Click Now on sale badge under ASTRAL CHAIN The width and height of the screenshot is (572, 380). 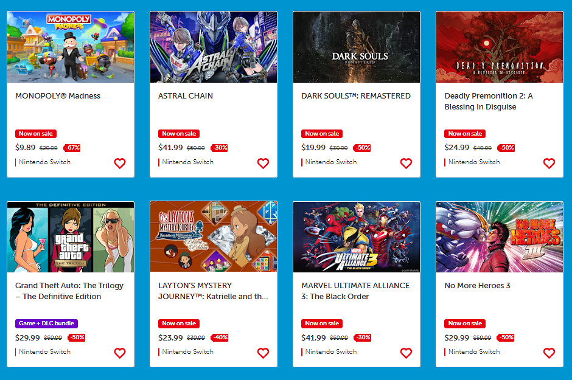coord(179,134)
